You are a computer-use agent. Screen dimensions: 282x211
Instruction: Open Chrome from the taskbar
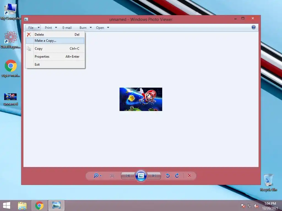pos(39,206)
